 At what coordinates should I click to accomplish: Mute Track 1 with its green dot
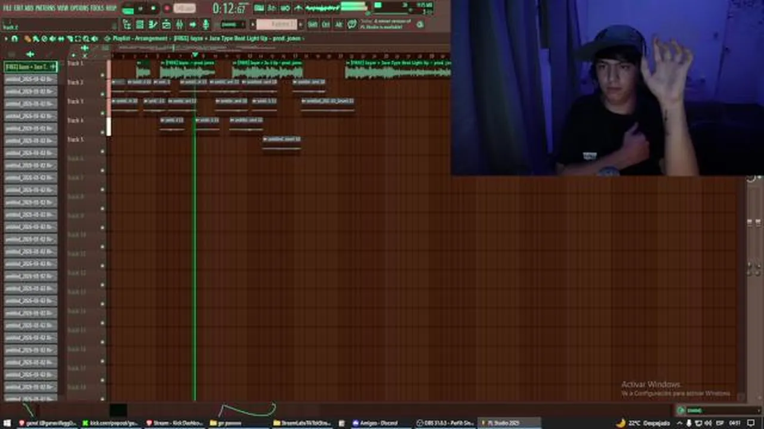pyautogui.click(x=103, y=75)
